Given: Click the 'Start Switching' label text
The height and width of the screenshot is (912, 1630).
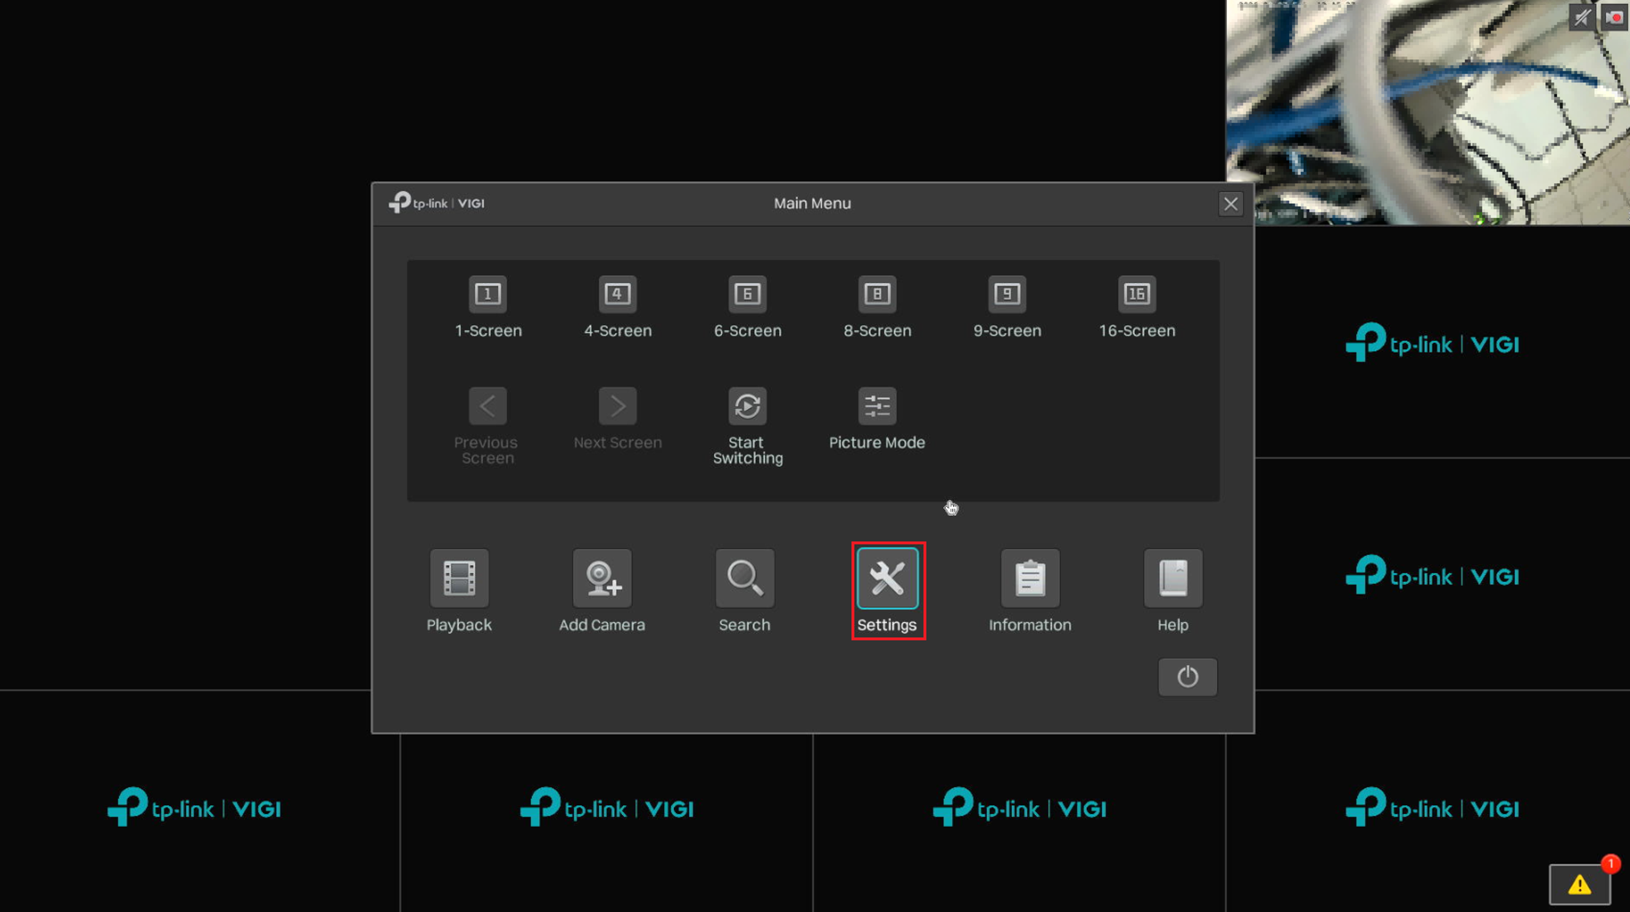Looking at the screenshot, I should coord(747,450).
